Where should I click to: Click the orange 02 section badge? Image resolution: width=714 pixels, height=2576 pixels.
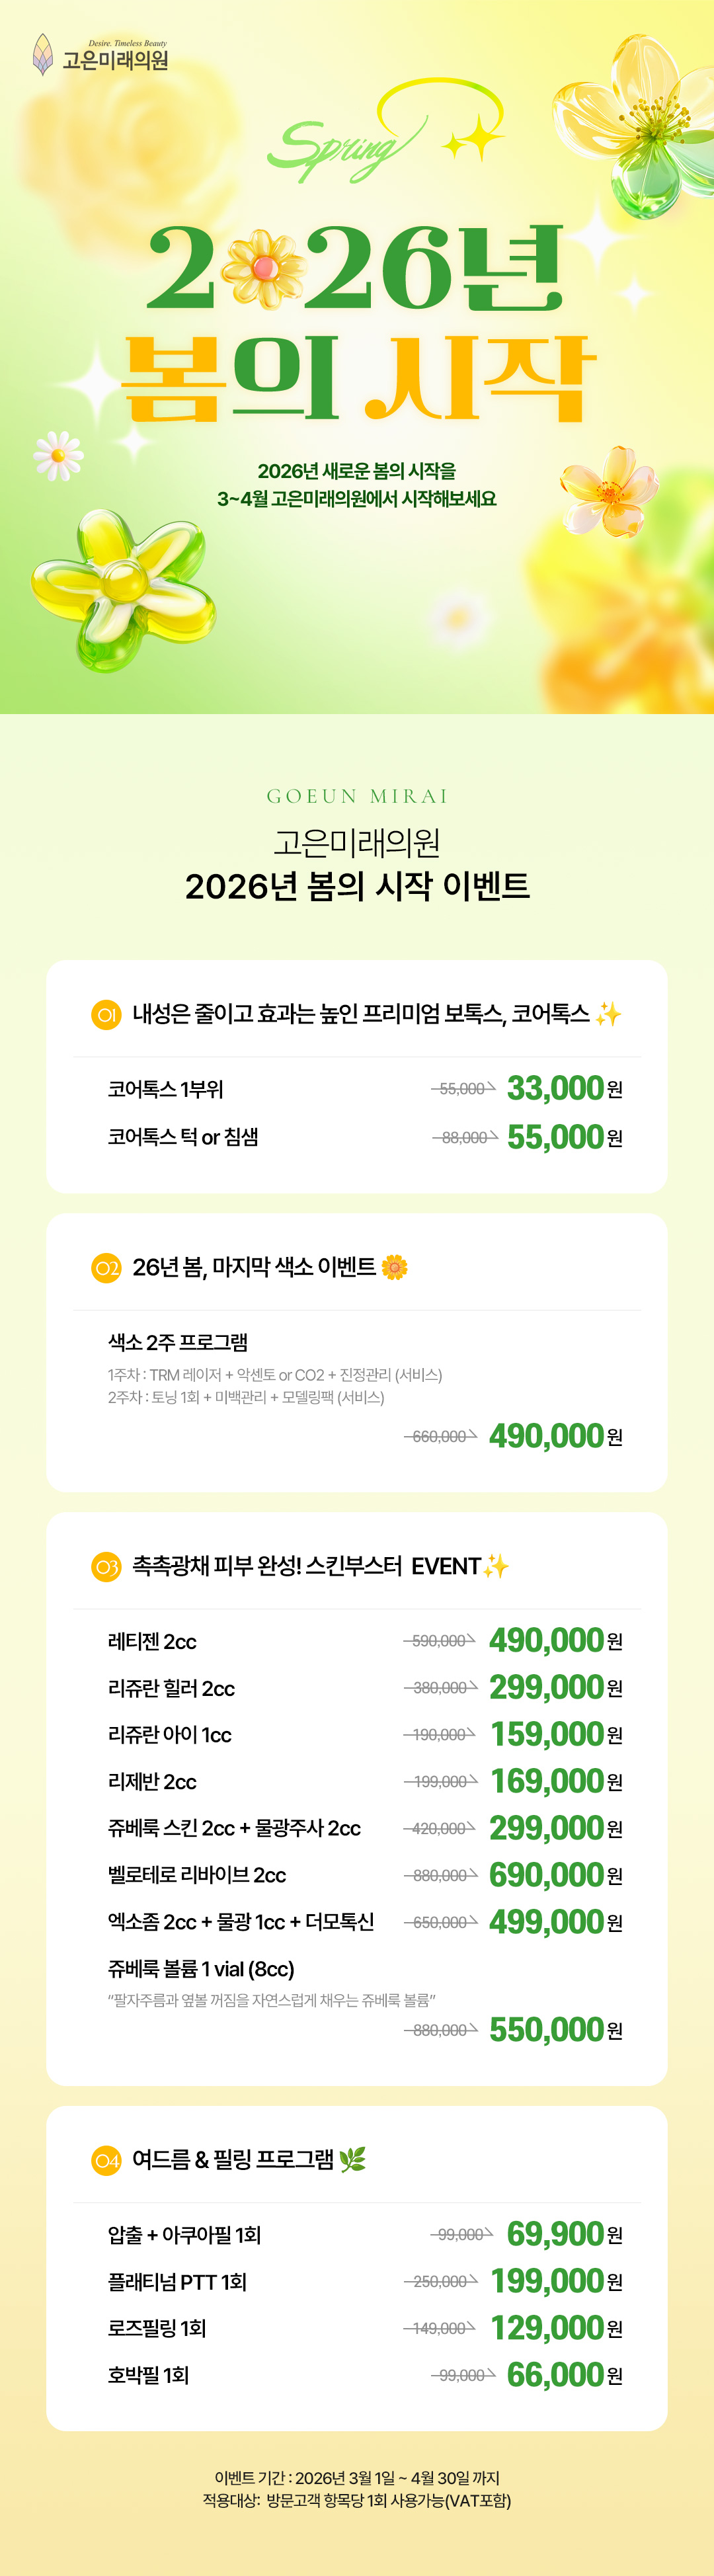point(106,1268)
